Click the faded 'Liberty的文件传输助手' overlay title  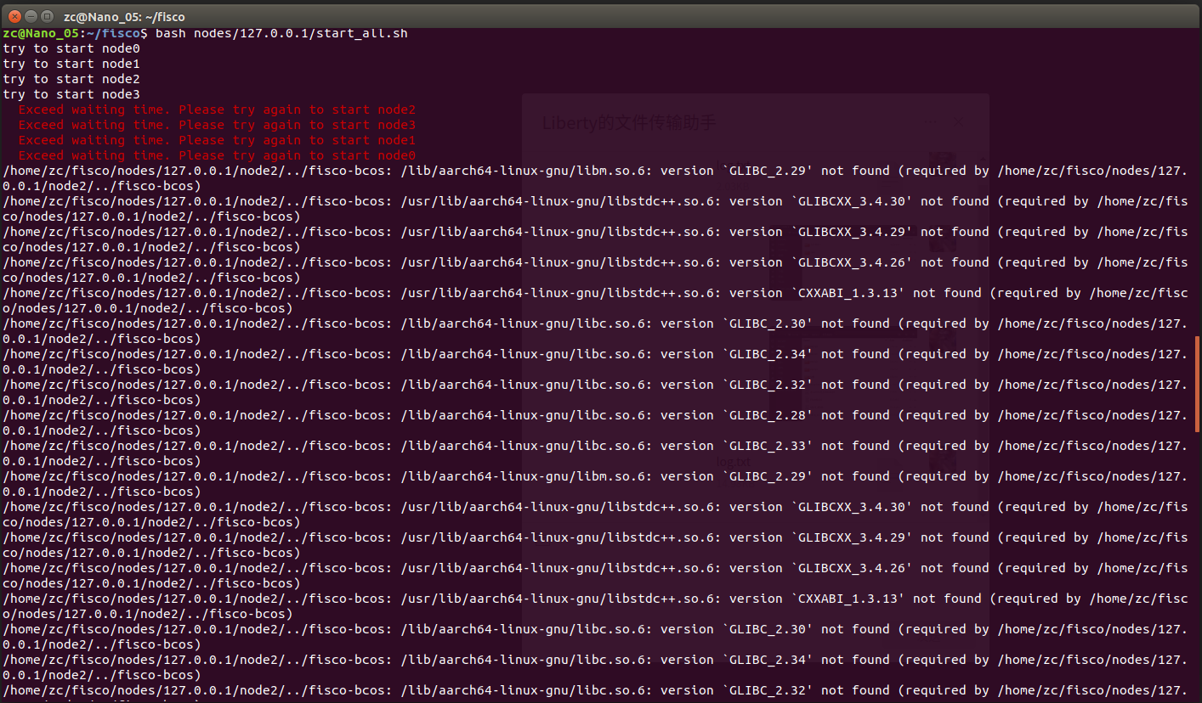[629, 123]
